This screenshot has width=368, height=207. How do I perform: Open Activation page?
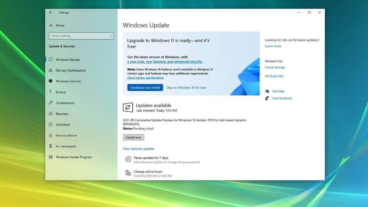pos(63,124)
